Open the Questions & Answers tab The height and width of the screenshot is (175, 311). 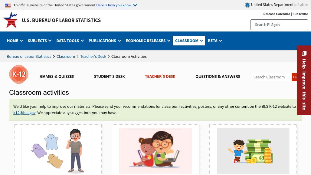click(x=218, y=77)
